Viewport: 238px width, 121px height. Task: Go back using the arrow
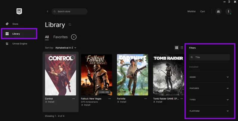click(x=48, y=11)
